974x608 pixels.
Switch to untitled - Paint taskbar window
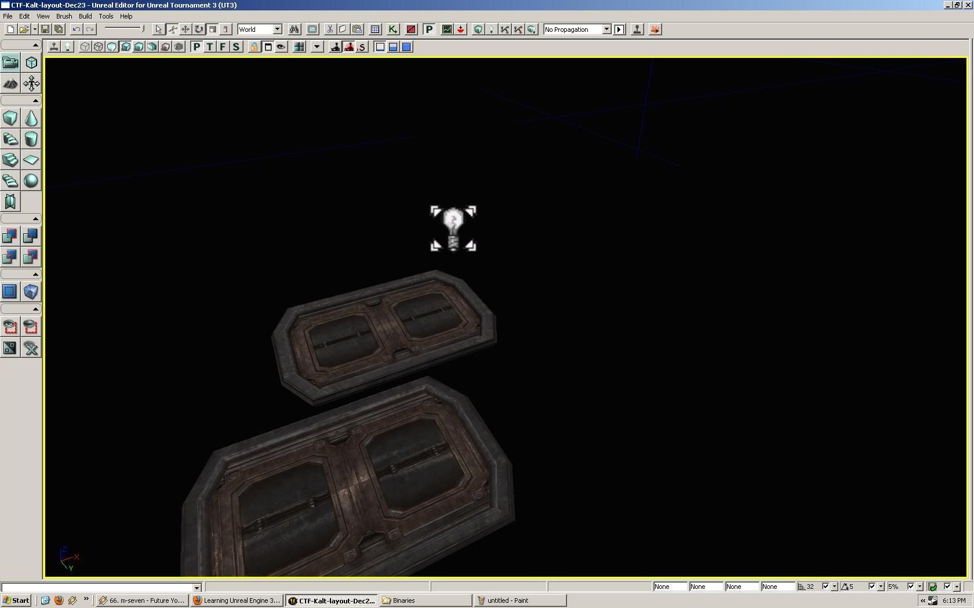[x=519, y=600]
